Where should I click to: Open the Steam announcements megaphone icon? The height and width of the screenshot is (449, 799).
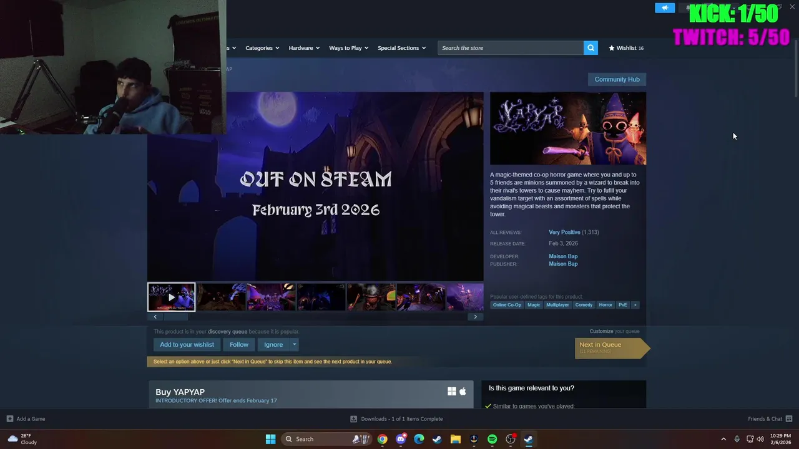pos(665,7)
